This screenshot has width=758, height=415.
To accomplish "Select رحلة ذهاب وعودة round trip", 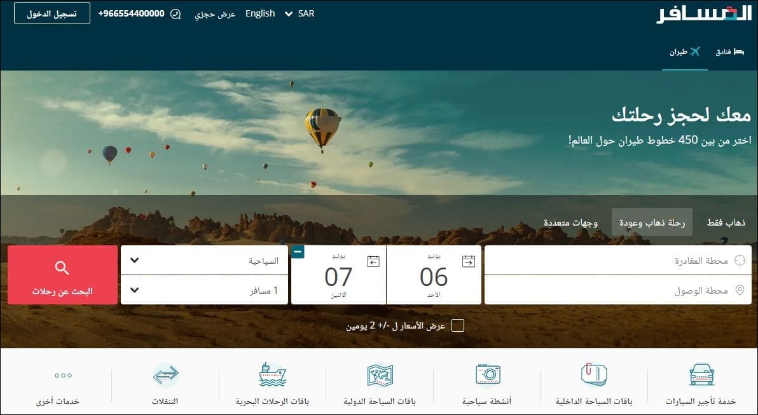I will [x=652, y=222].
